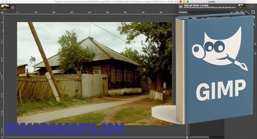Image resolution: width=257 pixels, height=139 pixels.
Task: Select the Crop tool icon
Action: coord(253,12)
